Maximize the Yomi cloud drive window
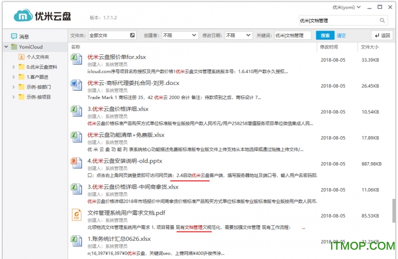This screenshot has width=398, height=259. 380,7
